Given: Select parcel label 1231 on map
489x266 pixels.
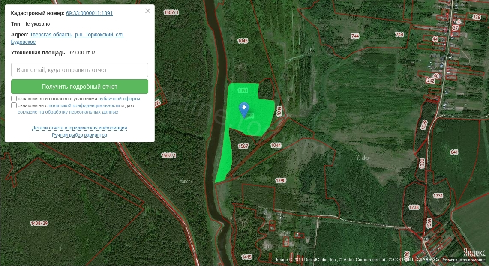Looking at the screenshot, I should click(438, 196).
